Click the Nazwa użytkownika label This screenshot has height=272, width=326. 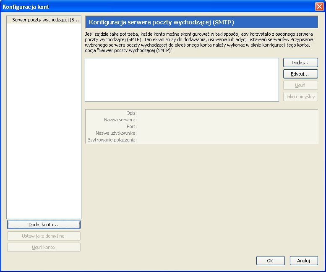click(x=116, y=133)
